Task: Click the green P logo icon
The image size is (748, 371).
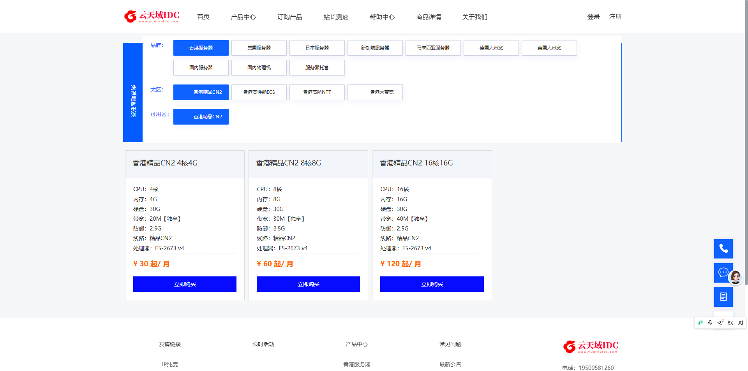Action: [x=700, y=323]
